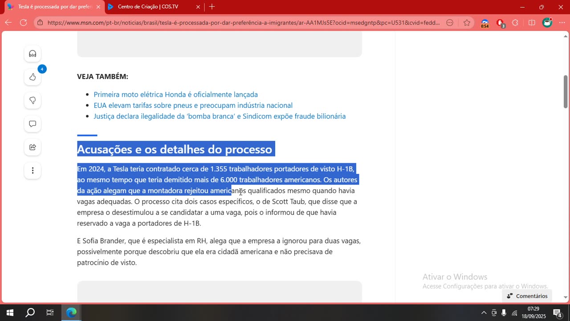Click the heading Acusações e os detalhes do processo
The image size is (570, 321).
click(175, 149)
